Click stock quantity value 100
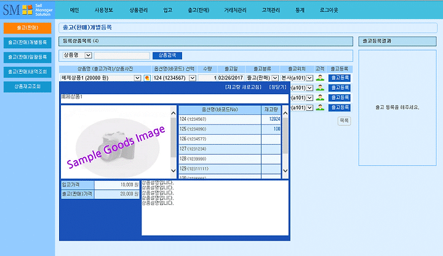 (277, 129)
